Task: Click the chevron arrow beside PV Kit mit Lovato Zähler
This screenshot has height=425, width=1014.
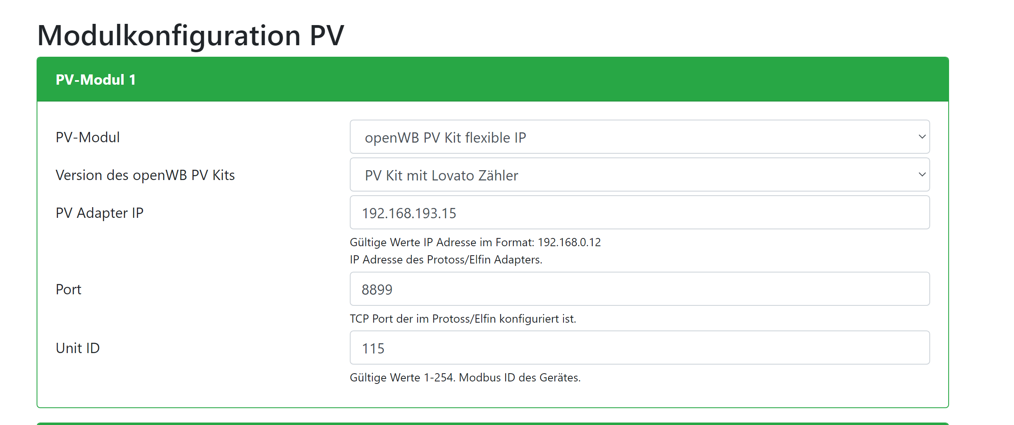Action: (922, 175)
